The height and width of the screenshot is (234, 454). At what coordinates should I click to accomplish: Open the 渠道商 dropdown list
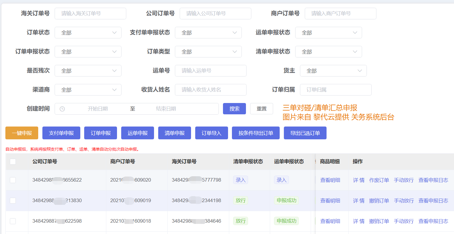pos(88,90)
